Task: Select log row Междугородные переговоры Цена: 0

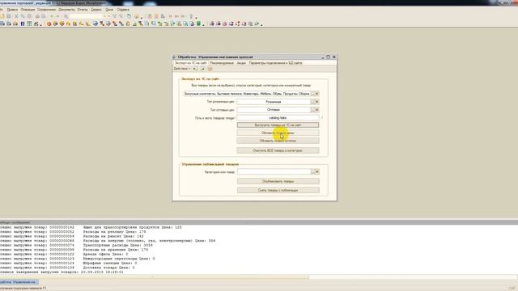Action: (x=78, y=259)
